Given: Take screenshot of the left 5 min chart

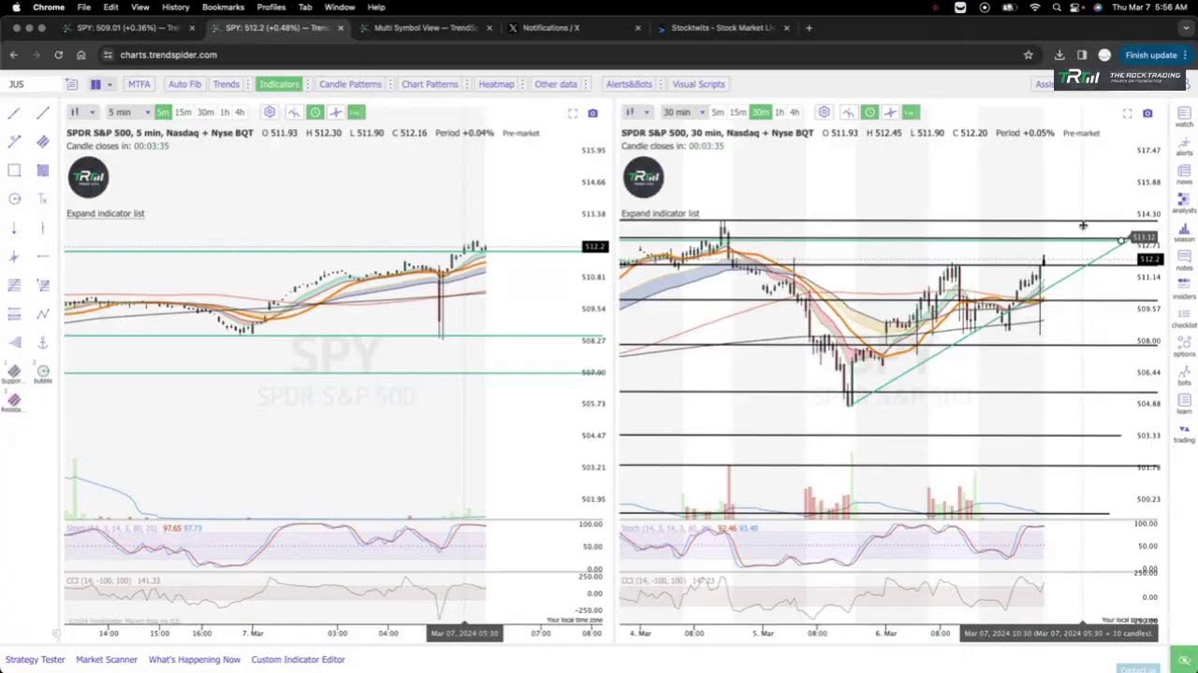Looking at the screenshot, I should (x=592, y=113).
